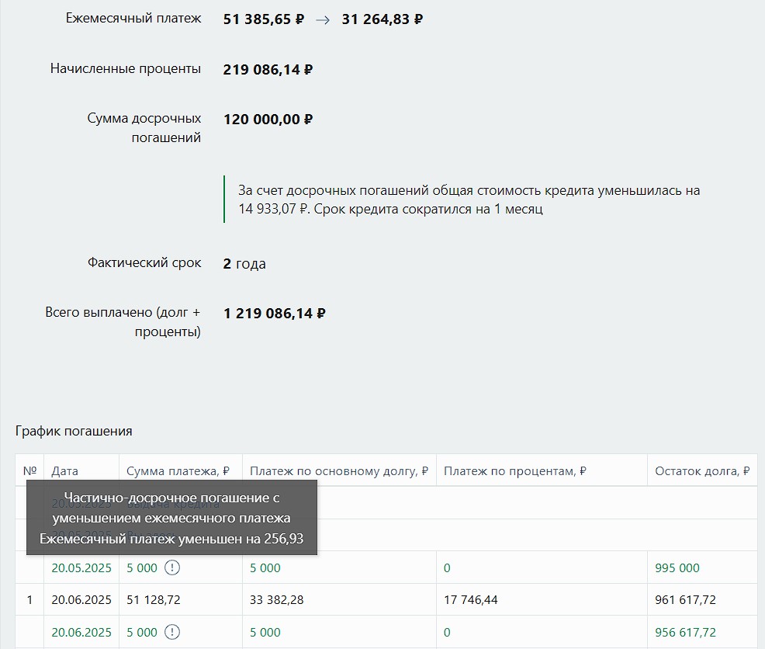Click info icon beside 5 000 on 20.05.2025 row
This screenshot has width=765, height=649.
pyautogui.click(x=172, y=567)
